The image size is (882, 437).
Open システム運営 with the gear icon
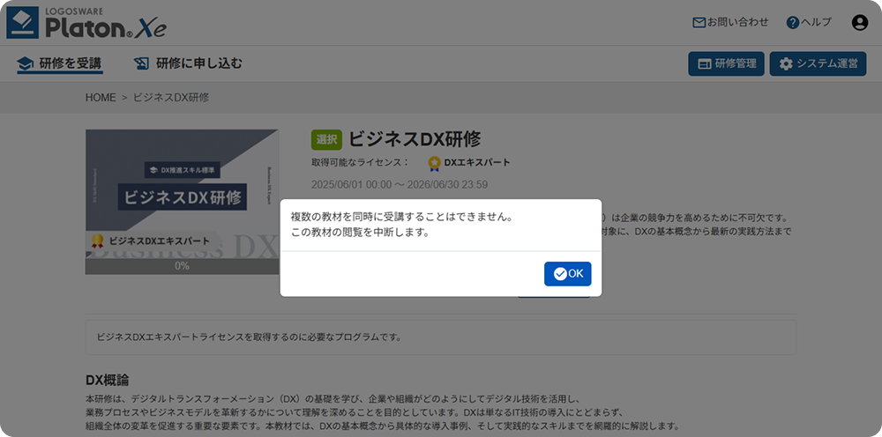[x=818, y=63]
